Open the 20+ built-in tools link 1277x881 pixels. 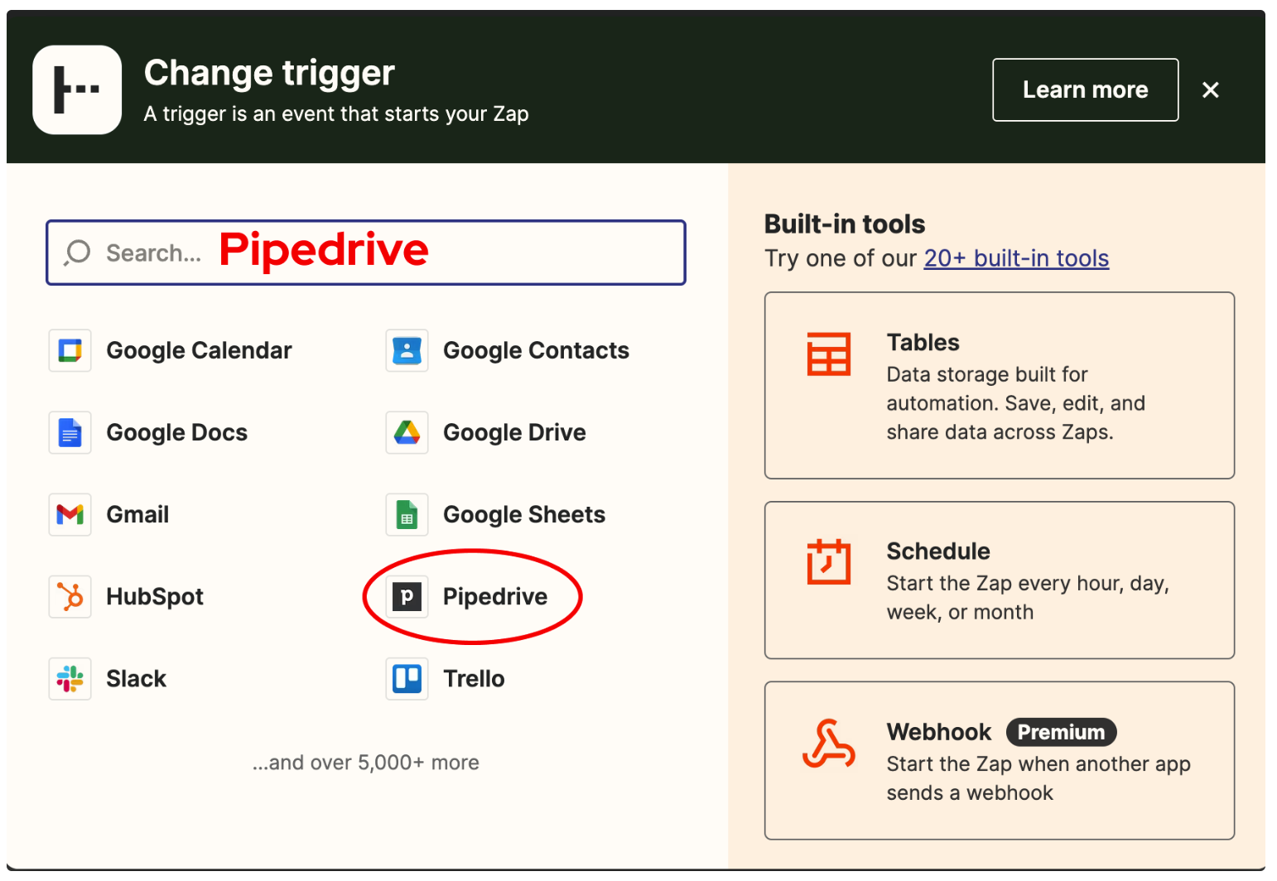[1016, 258]
